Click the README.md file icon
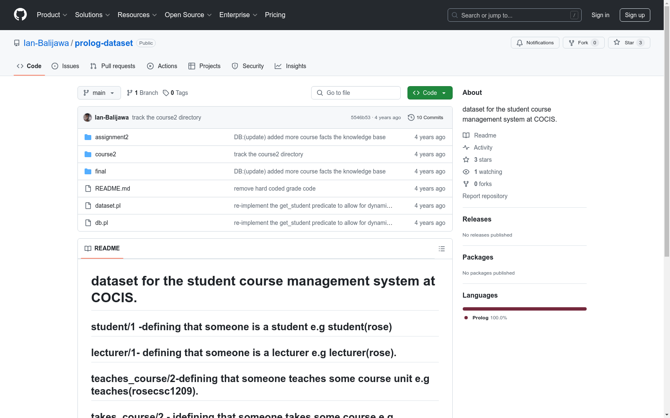The width and height of the screenshot is (670, 418). (88, 189)
